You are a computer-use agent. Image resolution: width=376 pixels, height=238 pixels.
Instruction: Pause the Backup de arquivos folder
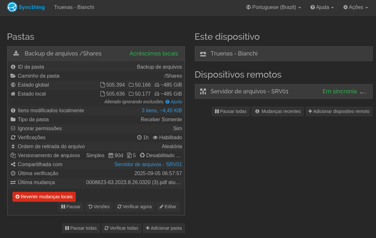71,207
